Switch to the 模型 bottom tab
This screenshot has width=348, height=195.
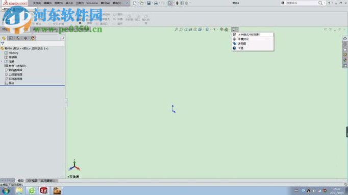(x=20, y=181)
